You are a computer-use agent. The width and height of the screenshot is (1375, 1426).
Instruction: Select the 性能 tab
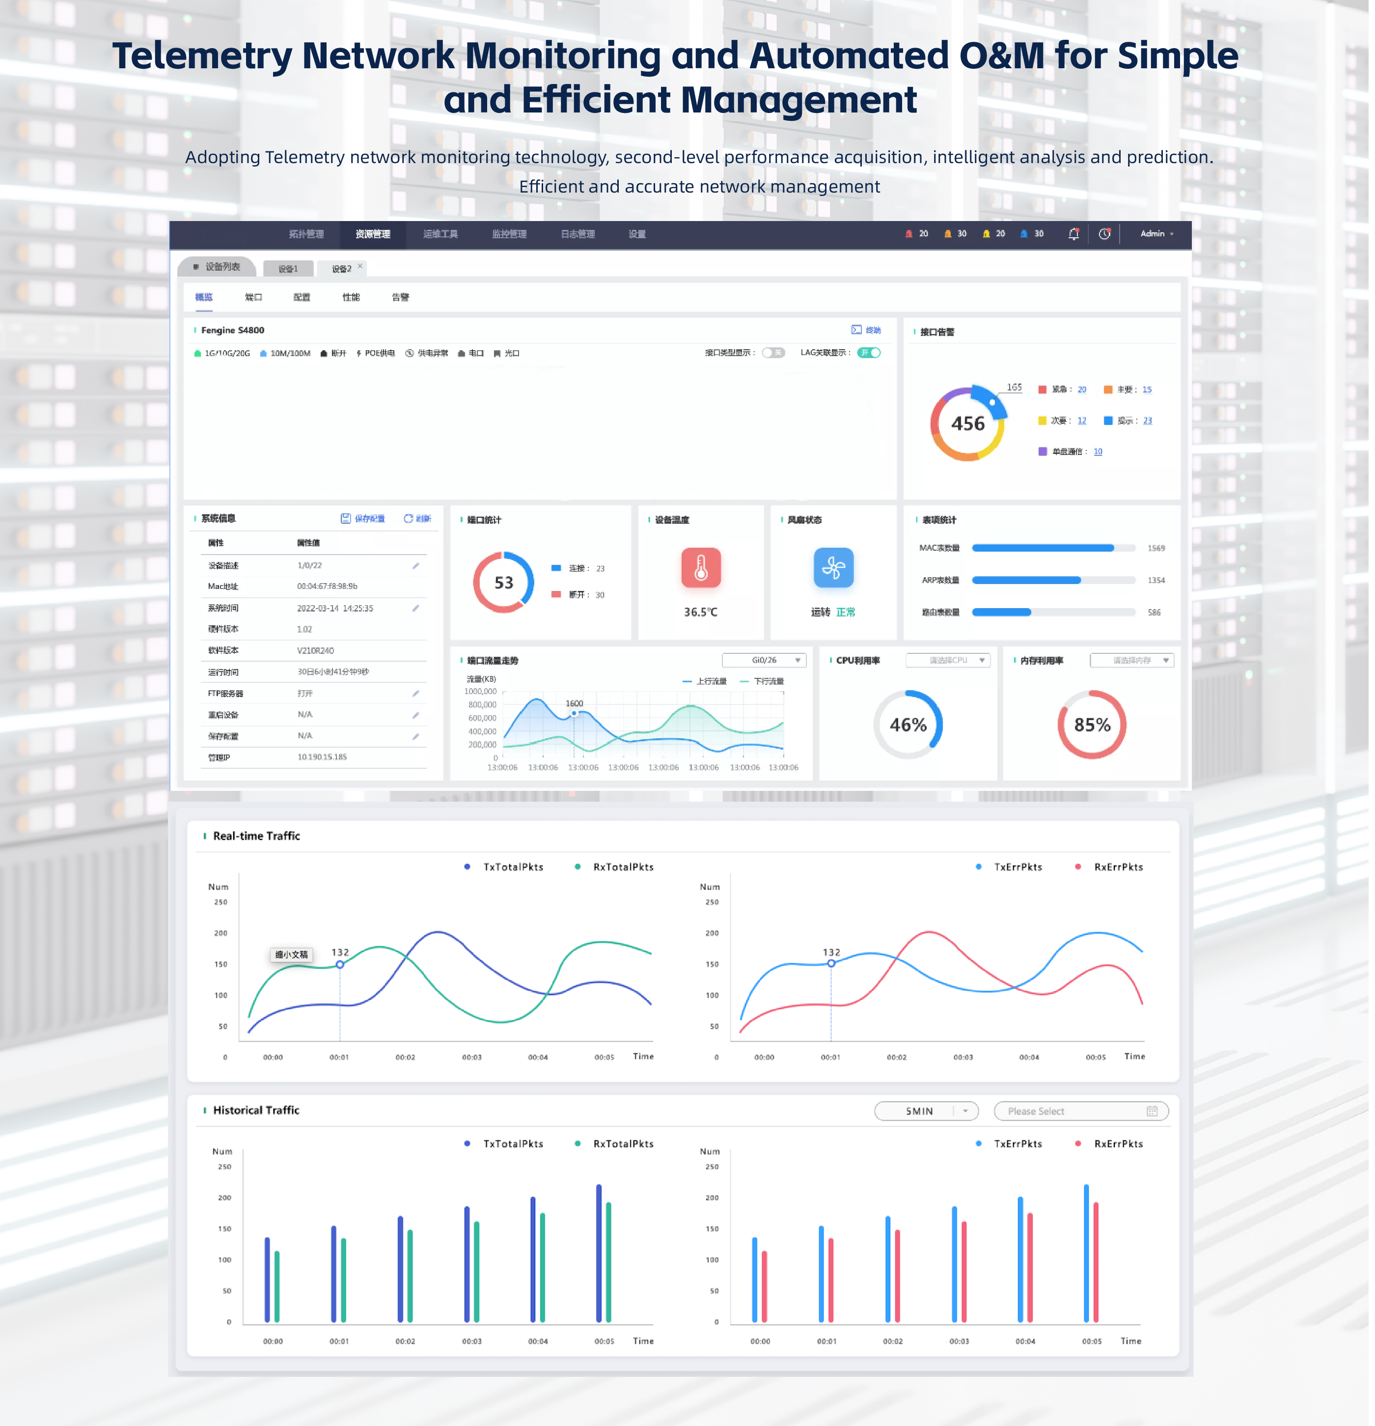[352, 298]
